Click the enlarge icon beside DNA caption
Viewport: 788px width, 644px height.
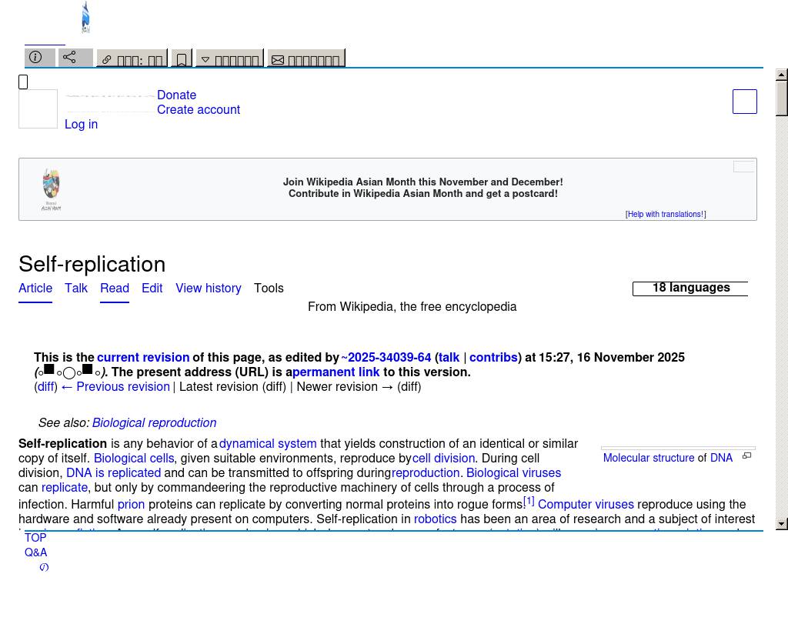click(x=746, y=456)
